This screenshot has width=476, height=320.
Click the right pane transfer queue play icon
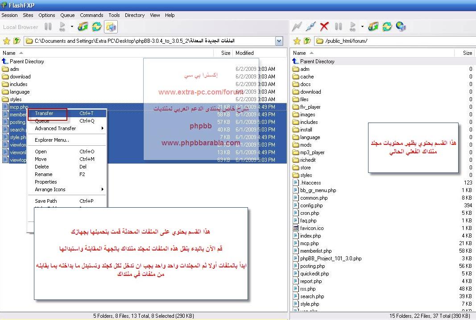353,27
